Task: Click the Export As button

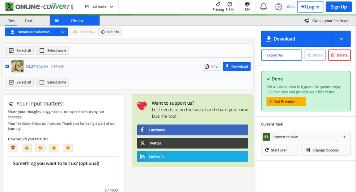Action: click(281, 55)
